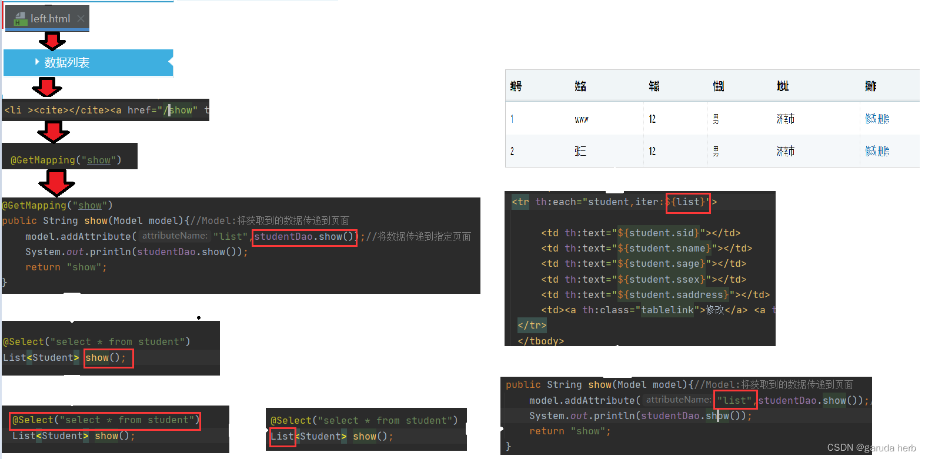The height and width of the screenshot is (459, 925).
Task: Click the ${student.saddress} table cell line
Action: [656, 294]
